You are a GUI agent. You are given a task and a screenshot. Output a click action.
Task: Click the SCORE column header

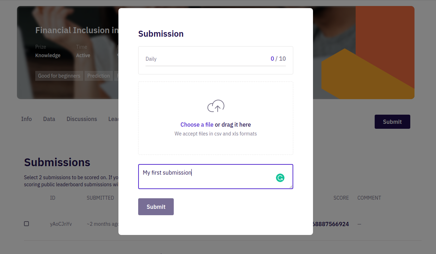341,198
